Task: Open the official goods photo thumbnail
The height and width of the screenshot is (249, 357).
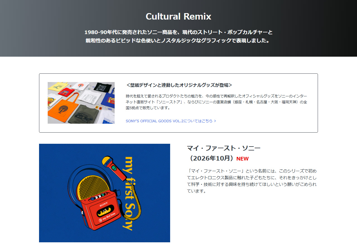Action: click(81, 103)
